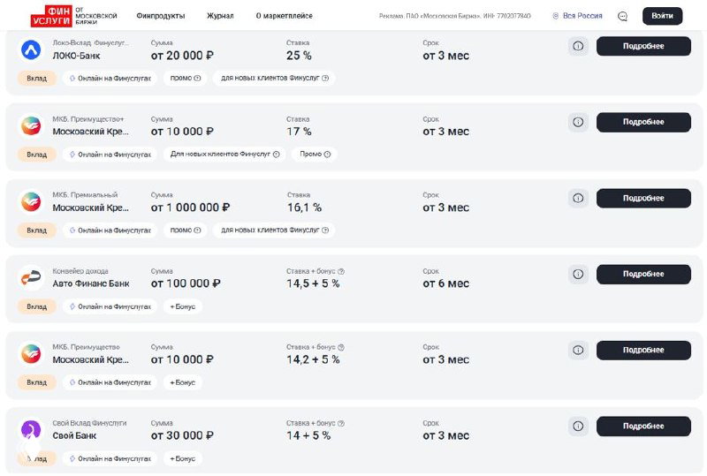Click Подробнее for the ЛОКО-Банк deposit
The height and width of the screenshot is (476, 707).
tap(642, 46)
